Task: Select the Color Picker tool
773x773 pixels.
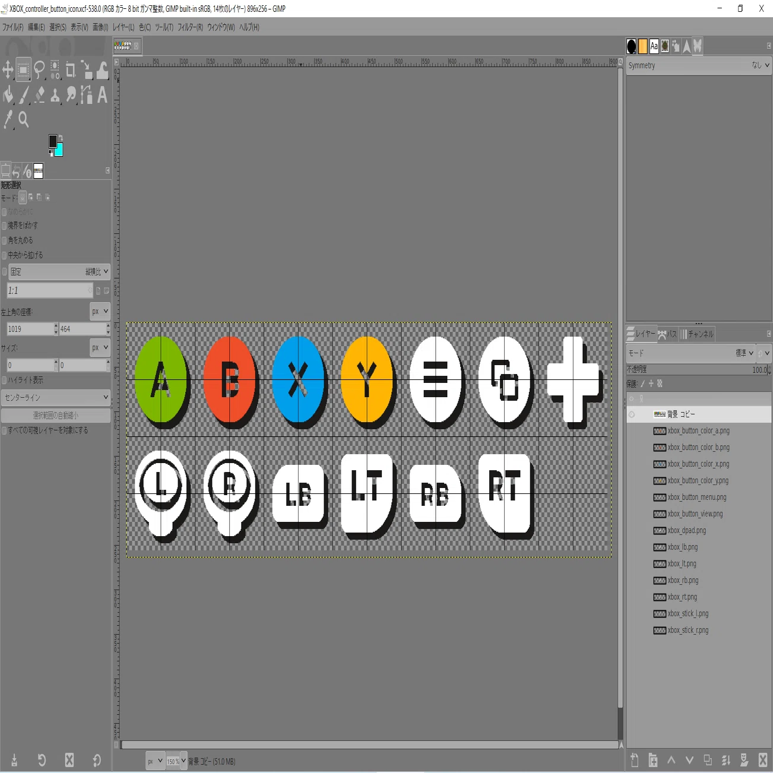Action: click(x=8, y=119)
